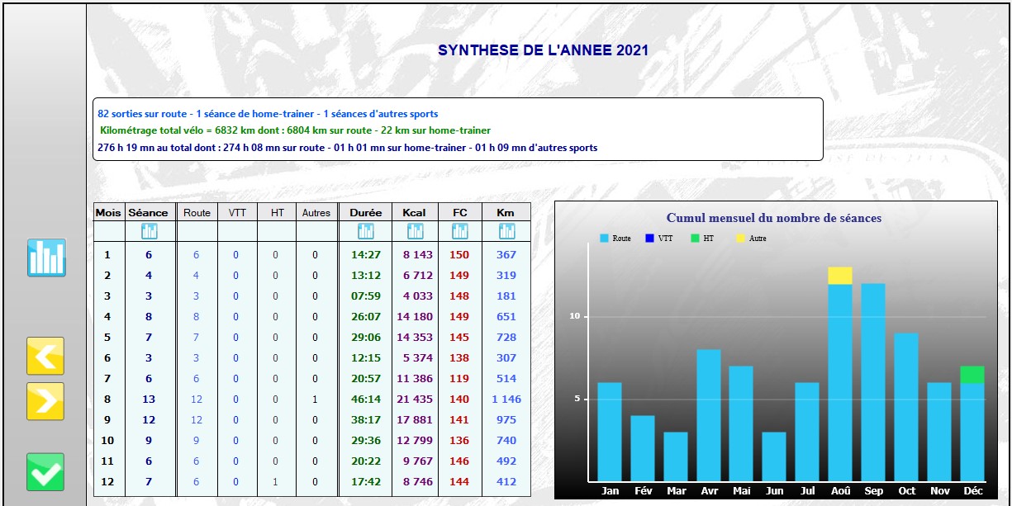
Task: Go back with the yellow left arrow
Action: click(x=45, y=356)
